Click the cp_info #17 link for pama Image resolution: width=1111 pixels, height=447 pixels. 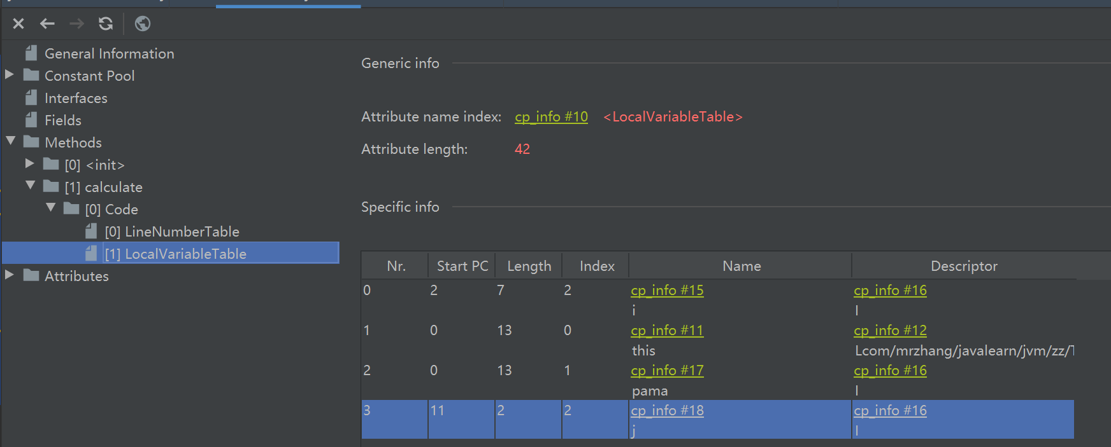(x=667, y=371)
